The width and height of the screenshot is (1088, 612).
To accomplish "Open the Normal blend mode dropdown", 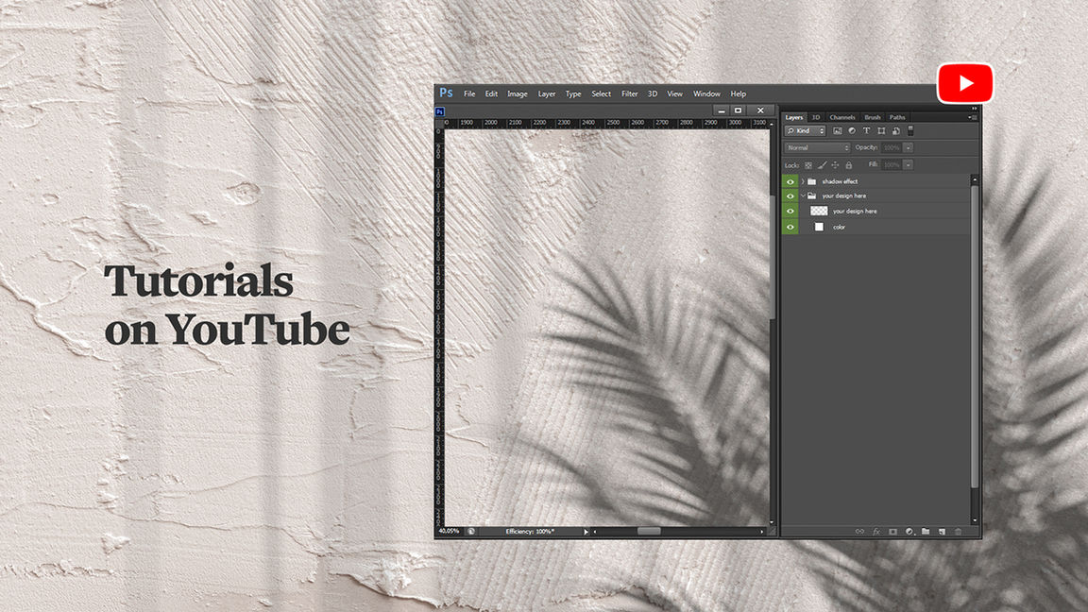I will pos(817,147).
